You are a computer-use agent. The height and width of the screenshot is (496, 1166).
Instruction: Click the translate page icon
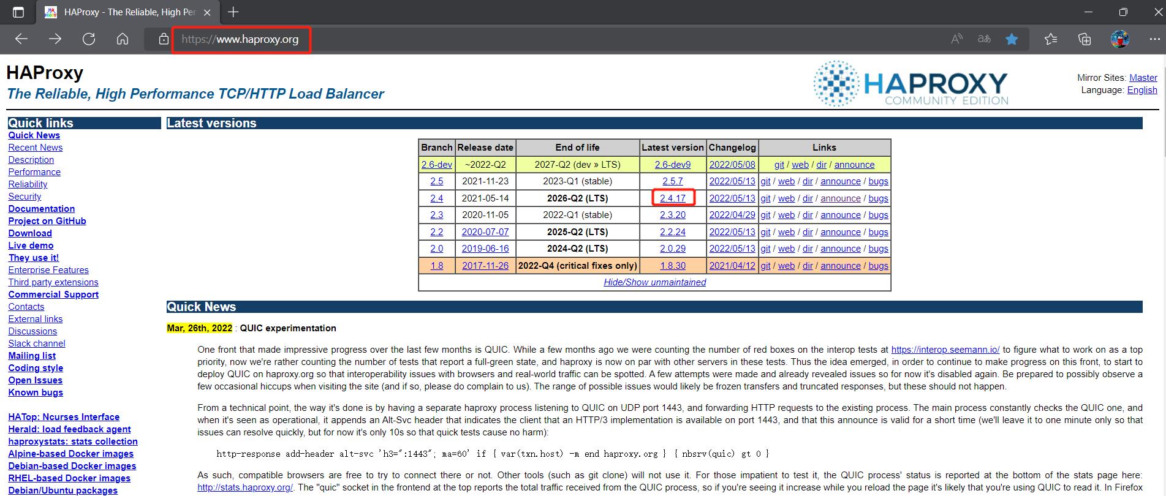click(984, 39)
